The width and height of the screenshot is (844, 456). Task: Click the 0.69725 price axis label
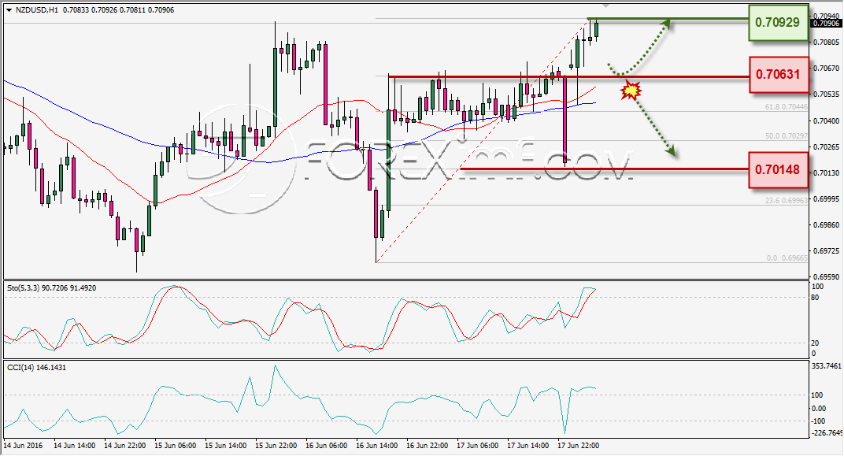(826, 251)
